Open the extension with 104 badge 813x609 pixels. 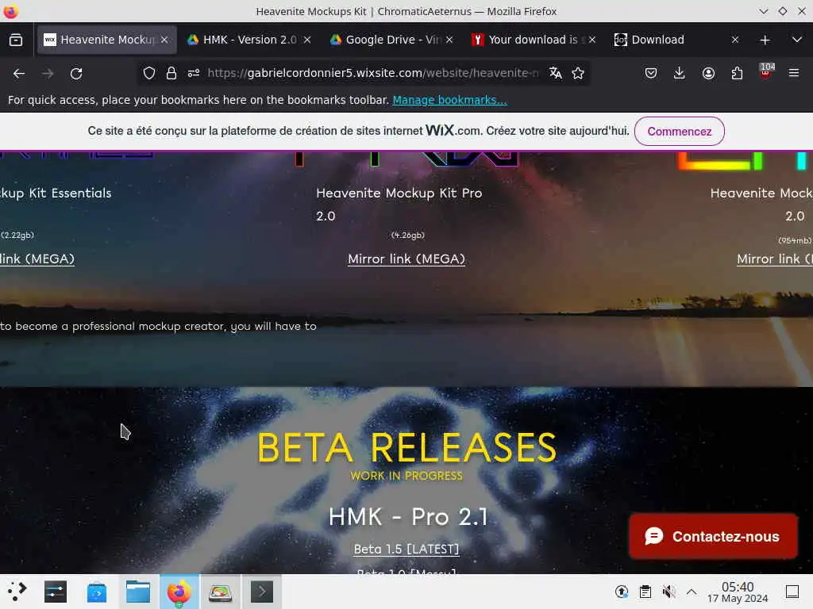pyautogui.click(x=766, y=71)
